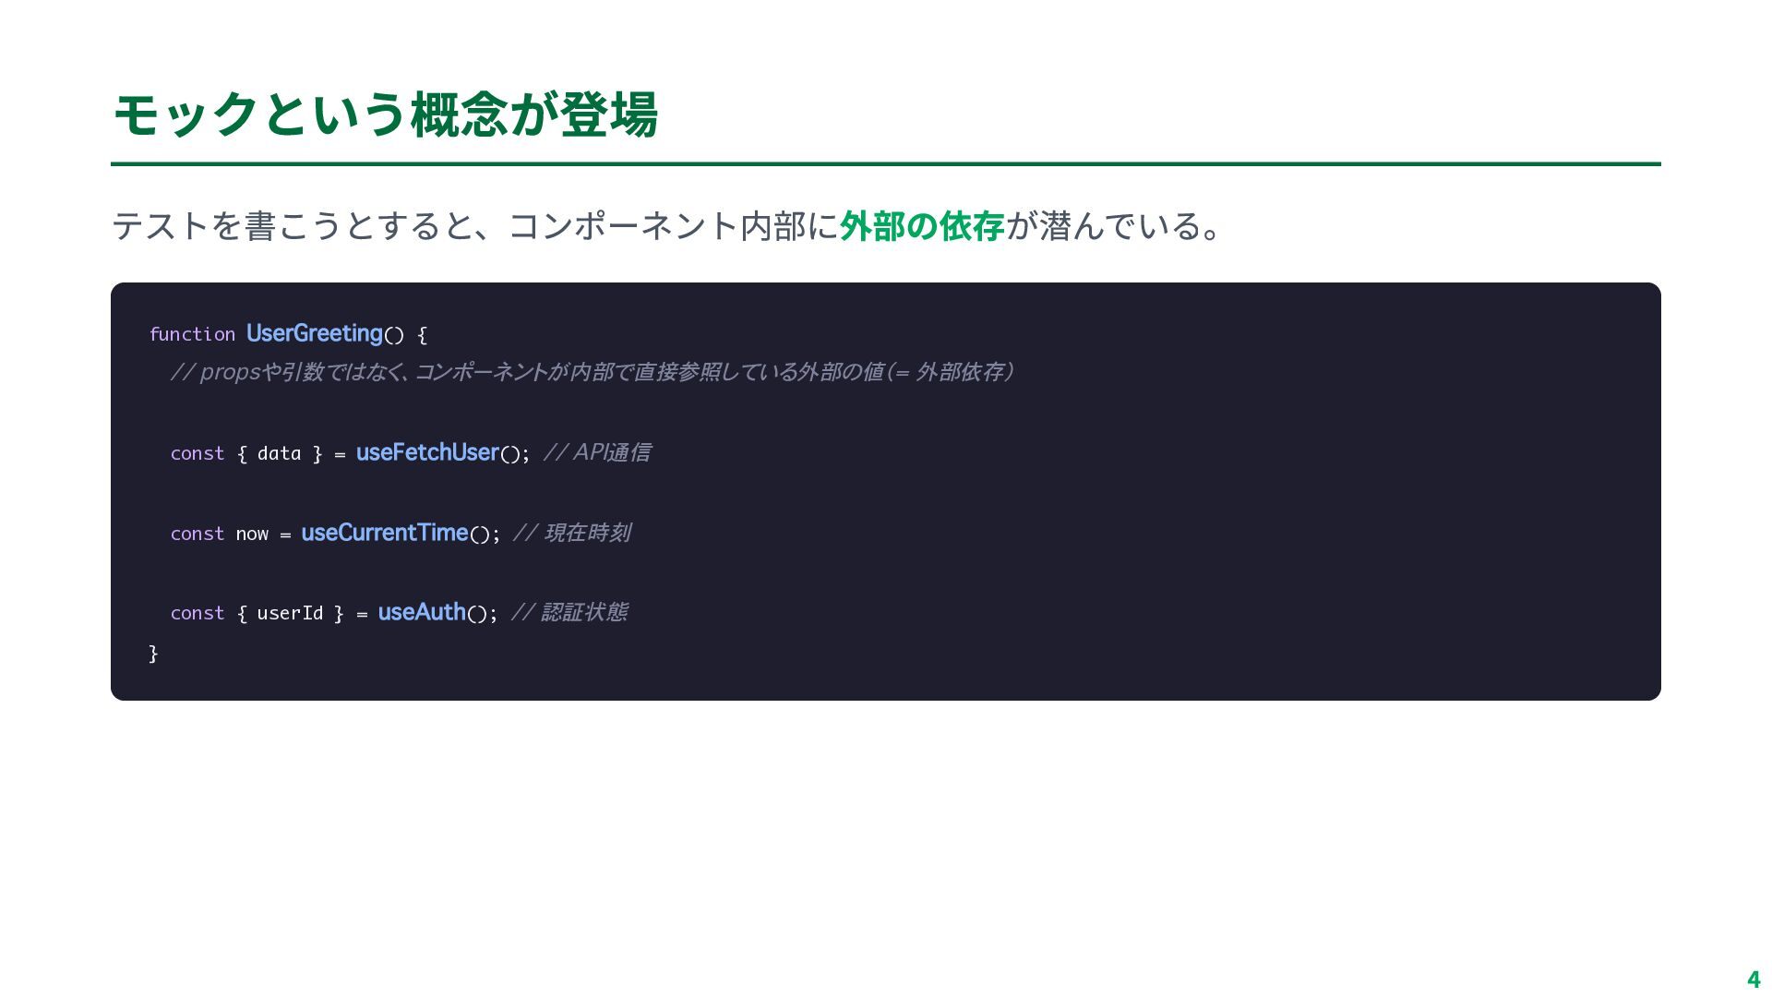
Task: Click the slide page number 4
Action: (x=1754, y=979)
